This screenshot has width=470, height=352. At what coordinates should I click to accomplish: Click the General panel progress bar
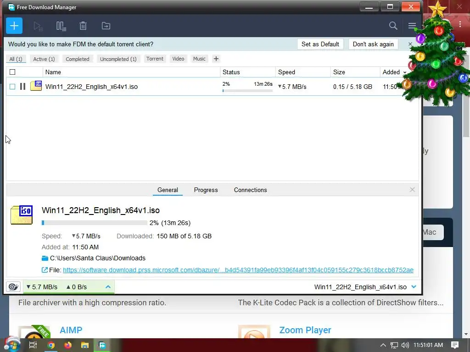point(95,223)
